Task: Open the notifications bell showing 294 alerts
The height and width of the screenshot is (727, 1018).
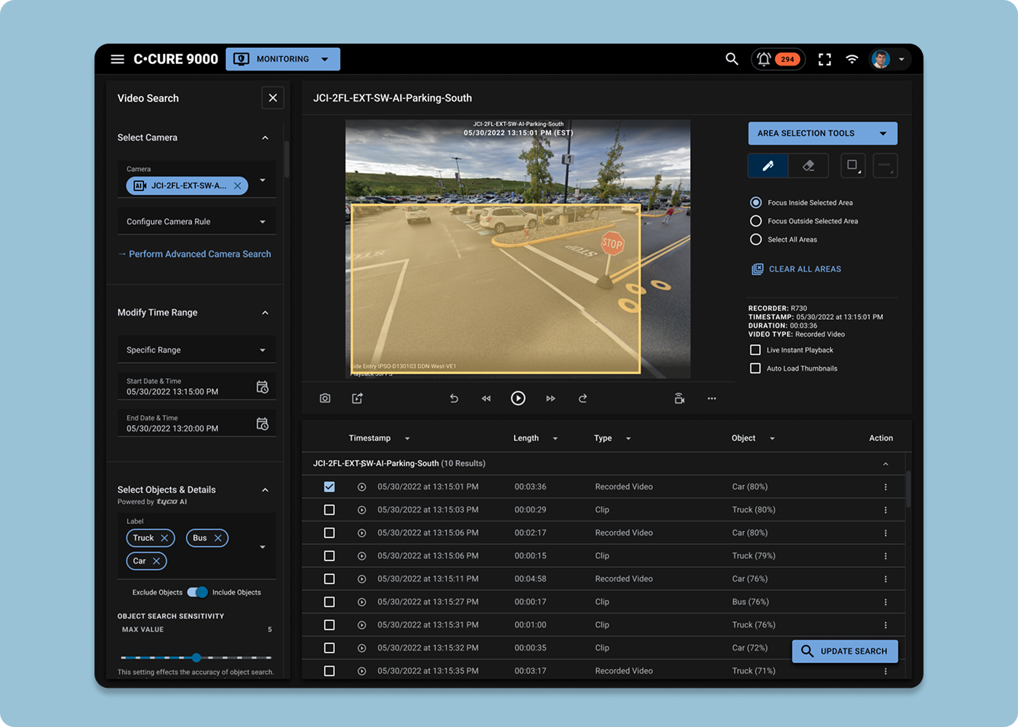Action: coord(778,59)
